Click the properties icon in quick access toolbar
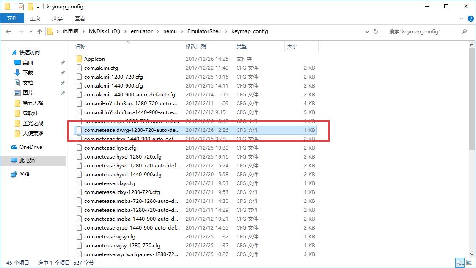Image resolution: width=476 pixels, height=268 pixels. click(x=21, y=7)
